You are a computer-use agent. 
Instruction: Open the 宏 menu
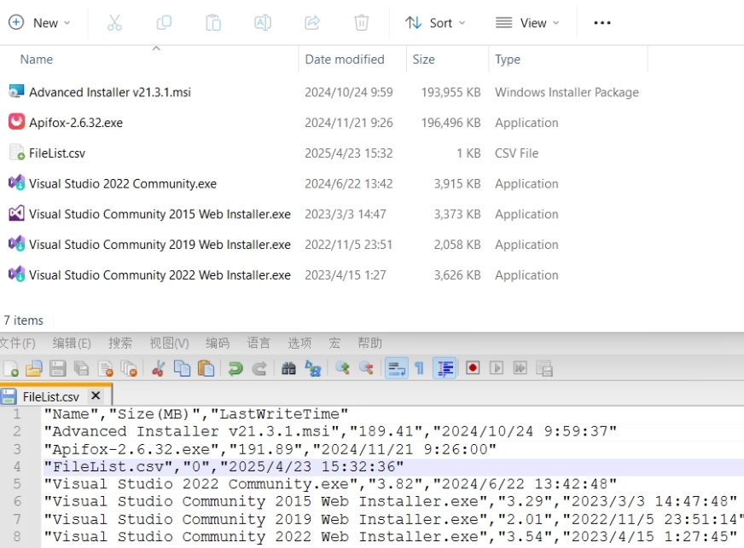click(334, 343)
